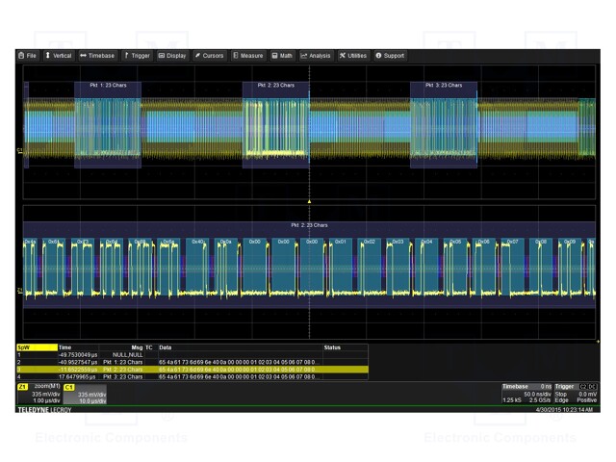The image size is (616, 462).
Task: Select the Pkt 1: 23 Chars annotation
Action: [108, 86]
